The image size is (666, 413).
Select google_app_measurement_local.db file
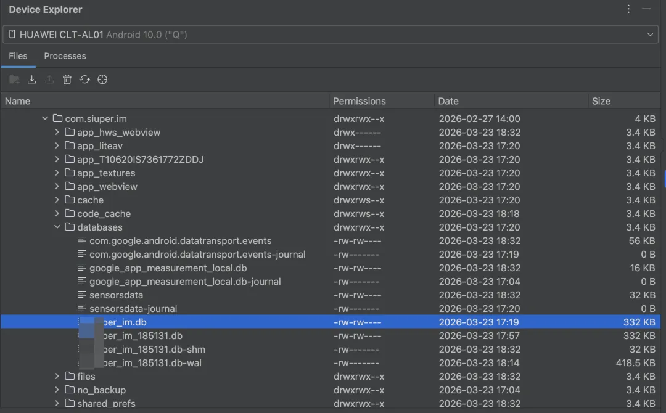coord(168,268)
